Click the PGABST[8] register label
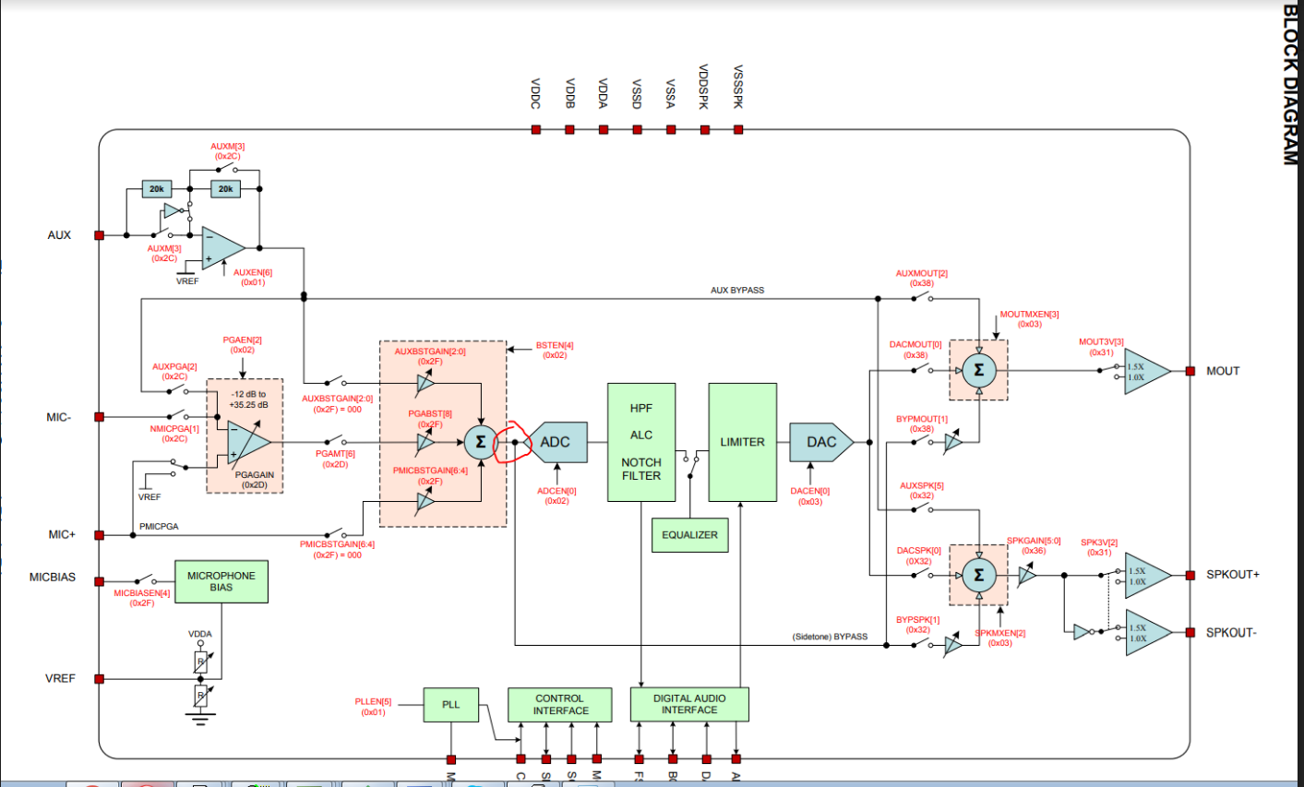This screenshot has height=787, width=1304. (430, 419)
